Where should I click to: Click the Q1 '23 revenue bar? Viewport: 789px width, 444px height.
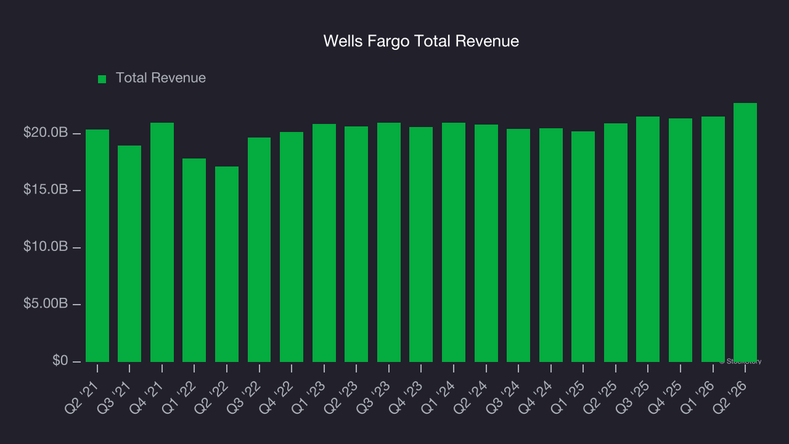(x=324, y=243)
